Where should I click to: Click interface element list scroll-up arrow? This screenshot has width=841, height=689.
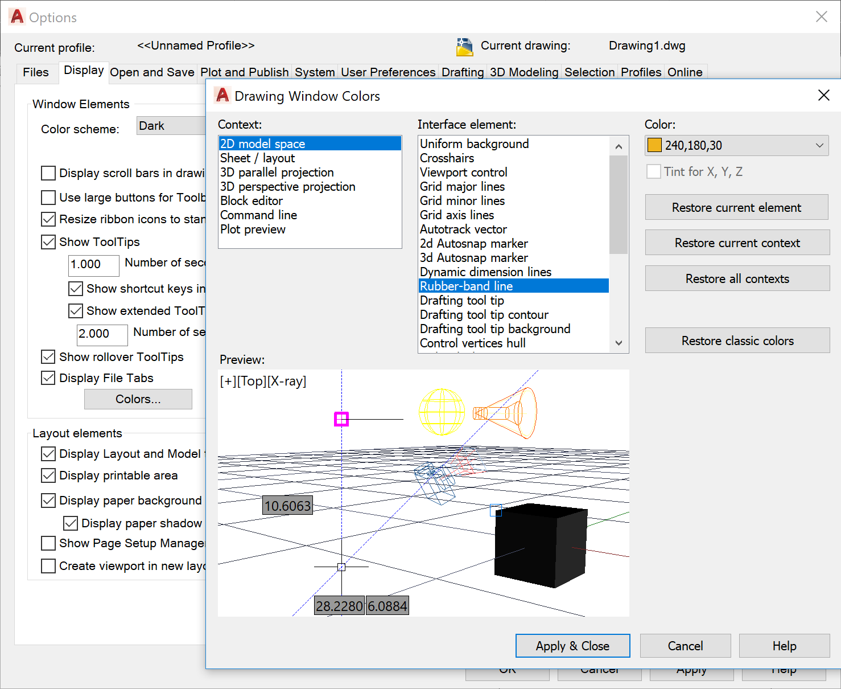pyautogui.click(x=619, y=146)
